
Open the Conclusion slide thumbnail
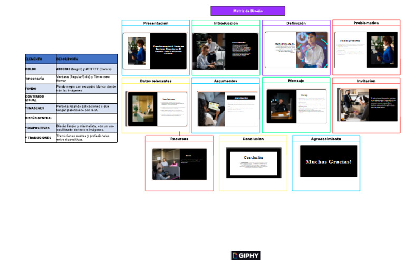[x=253, y=162]
